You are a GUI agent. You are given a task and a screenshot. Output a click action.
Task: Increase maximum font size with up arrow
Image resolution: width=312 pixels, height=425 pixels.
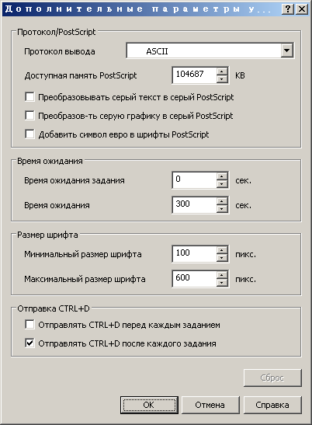click(x=222, y=275)
